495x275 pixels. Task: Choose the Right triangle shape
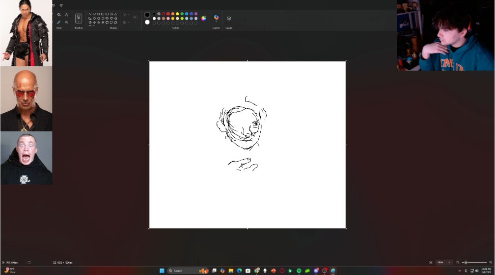coord(90,18)
